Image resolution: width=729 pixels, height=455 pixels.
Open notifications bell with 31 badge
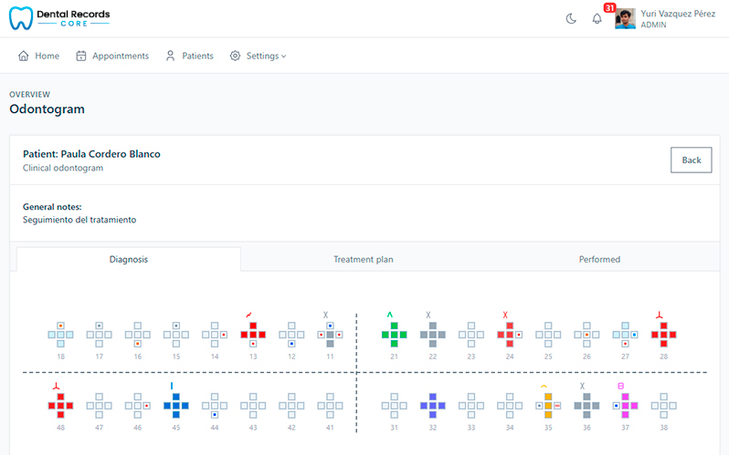click(597, 18)
